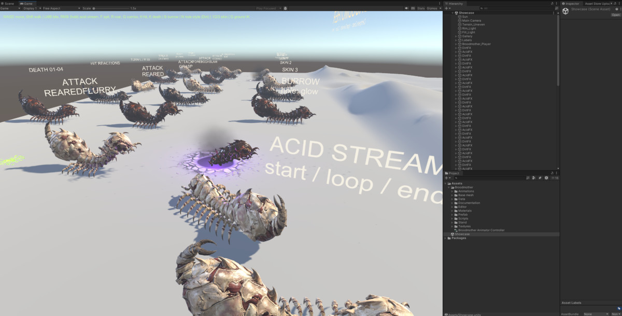Screen dimensions: 622x316
Task: Click the Sun GameObject cube icon
Action: coord(459,17)
